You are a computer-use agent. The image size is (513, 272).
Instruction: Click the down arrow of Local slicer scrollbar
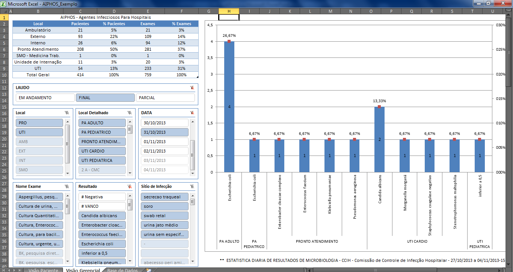click(x=68, y=174)
